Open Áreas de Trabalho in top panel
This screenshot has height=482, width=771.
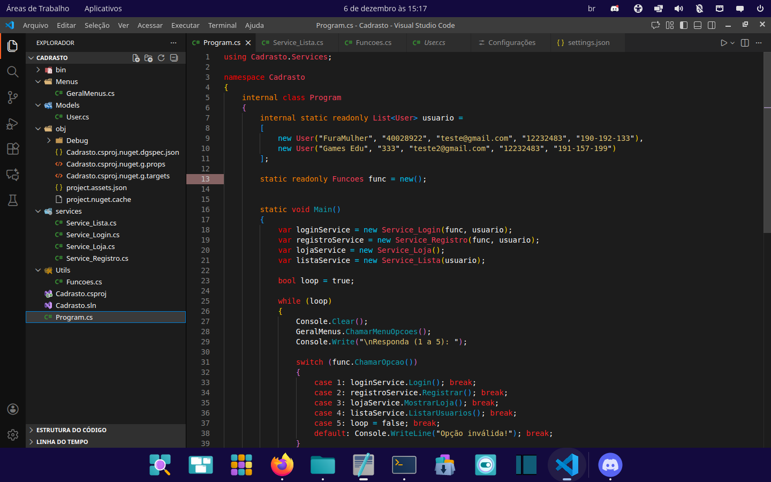pyautogui.click(x=37, y=9)
